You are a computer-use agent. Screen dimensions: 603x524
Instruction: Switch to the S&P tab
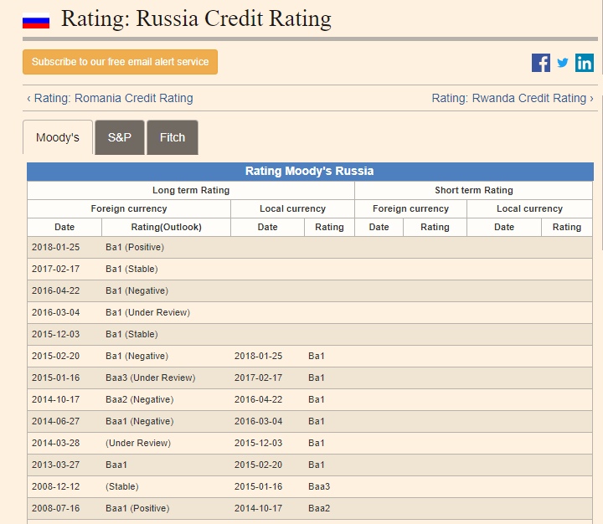coord(120,137)
